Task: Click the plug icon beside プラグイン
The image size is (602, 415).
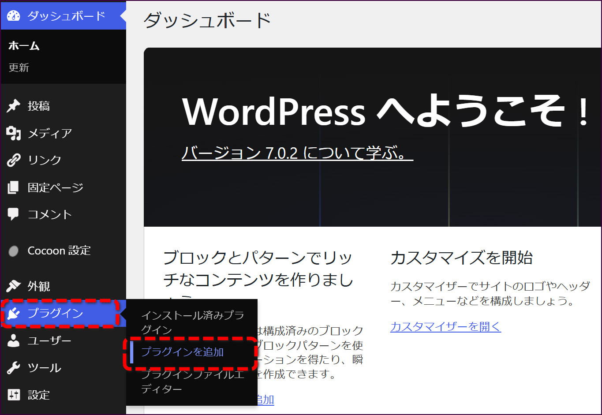Action: pyautogui.click(x=14, y=314)
